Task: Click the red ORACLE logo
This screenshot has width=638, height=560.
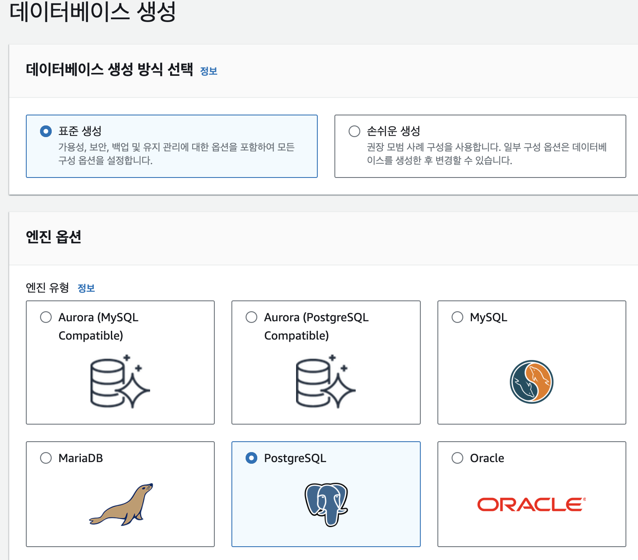Action: (532, 505)
